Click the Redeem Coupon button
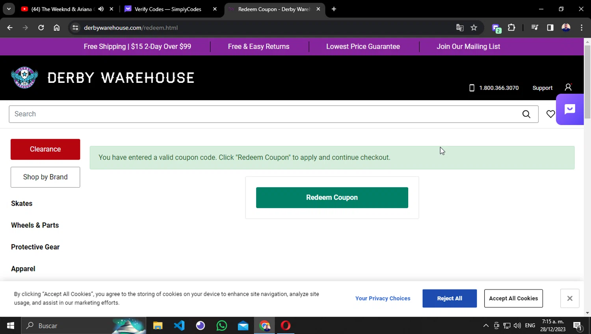The image size is (591, 334). [x=332, y=198]
